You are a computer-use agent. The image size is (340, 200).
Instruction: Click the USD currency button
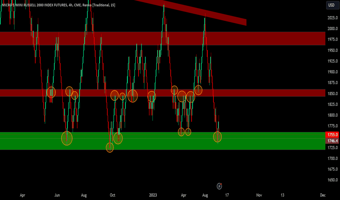332,5
